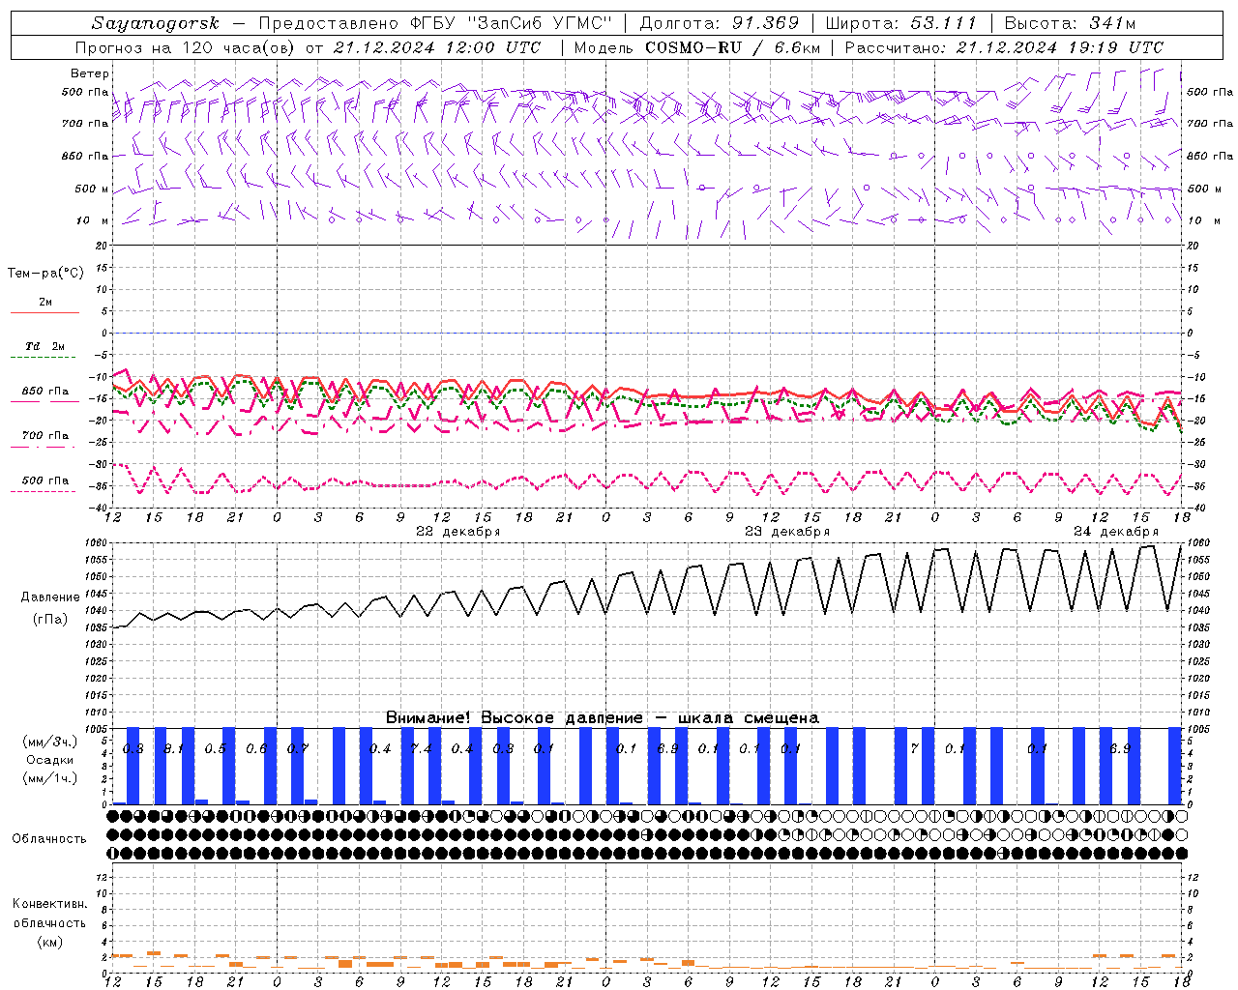1238x990 pixels.
Task: Click the right '12' convective height axis label
Action: (1193, 877)
